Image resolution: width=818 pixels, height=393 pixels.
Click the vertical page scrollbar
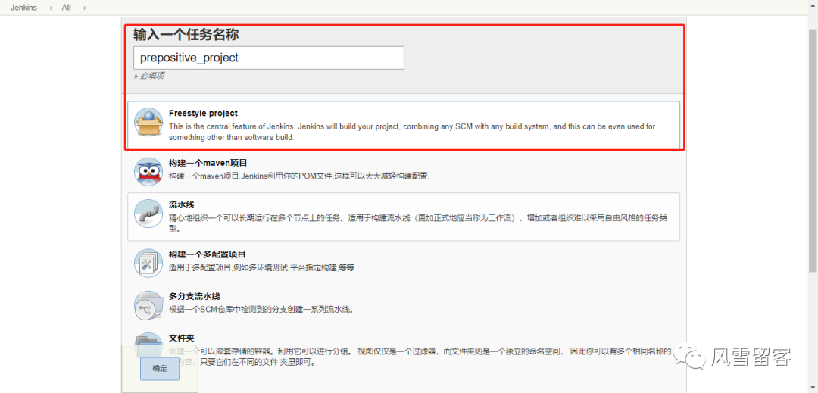[813, 151]
